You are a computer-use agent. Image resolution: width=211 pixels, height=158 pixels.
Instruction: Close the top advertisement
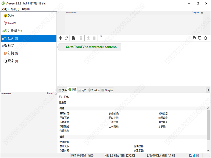(202, 13)
